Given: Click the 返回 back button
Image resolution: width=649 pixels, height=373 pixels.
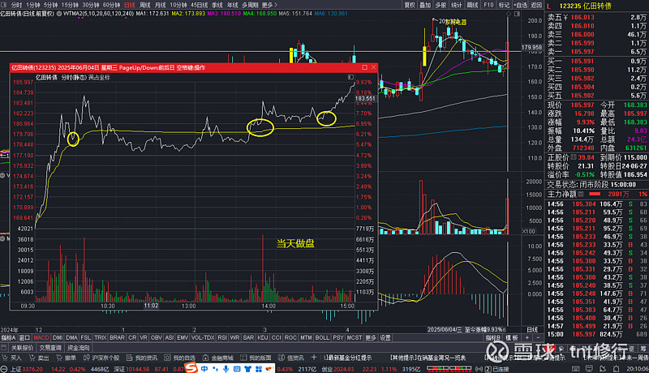Looking at the screenshot, I should point(536,5).
